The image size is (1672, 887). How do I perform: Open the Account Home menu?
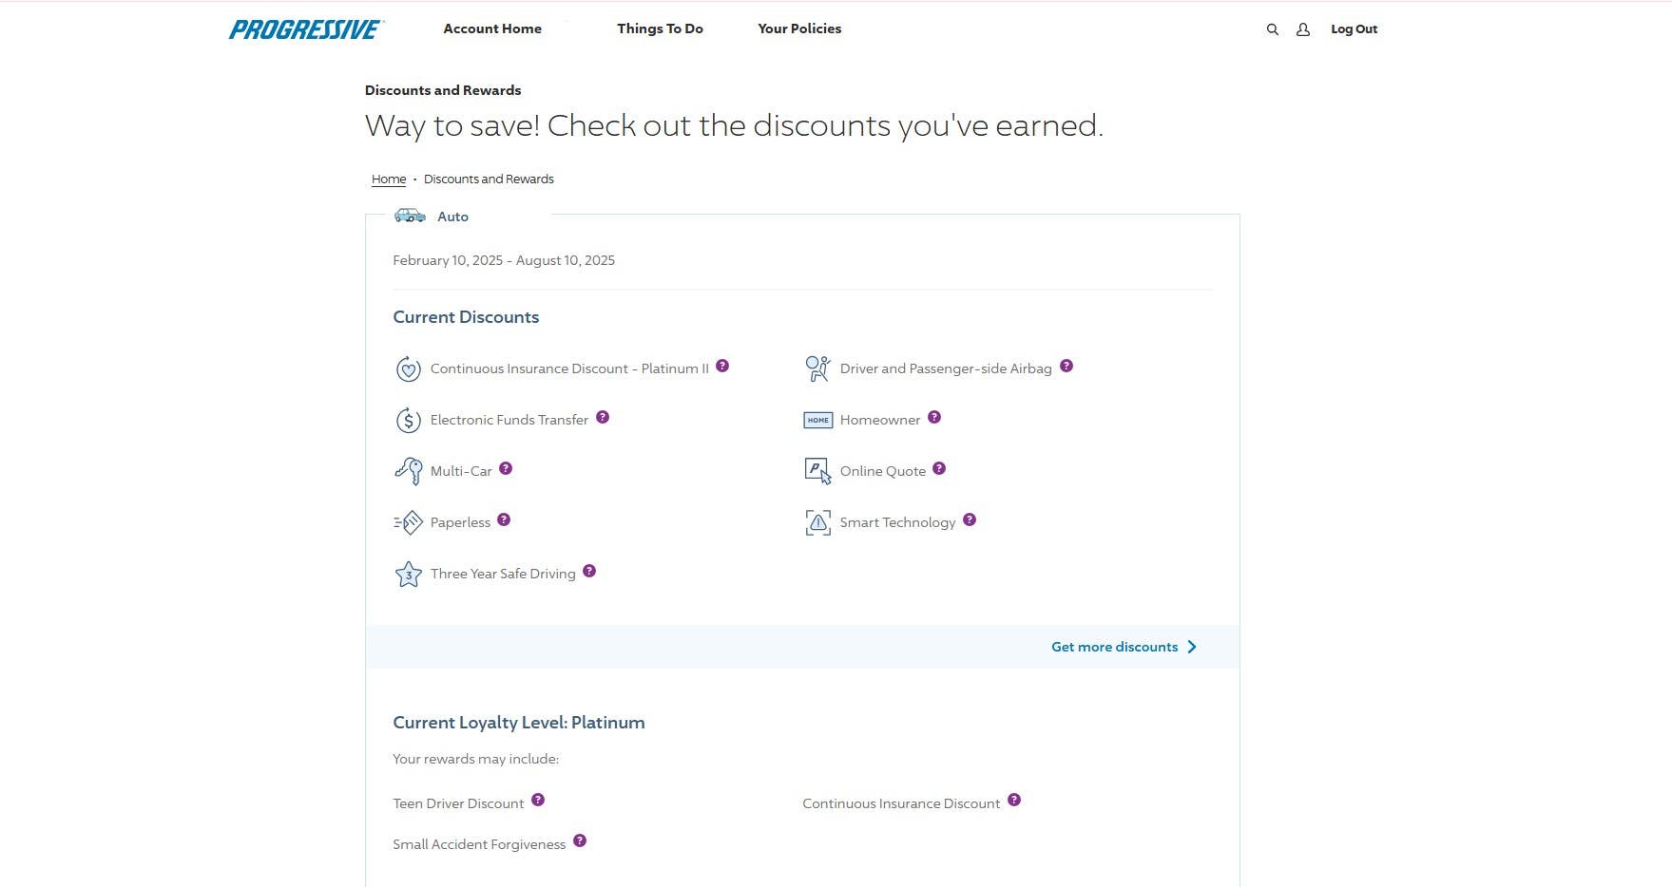click(x=492, y=28)
